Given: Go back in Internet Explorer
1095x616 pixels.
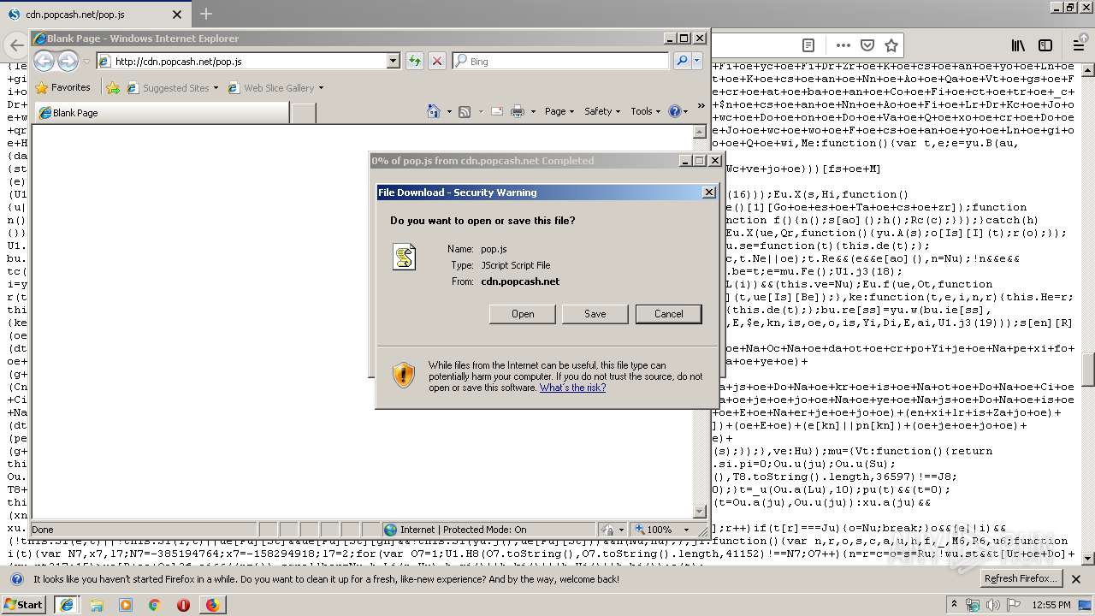Looking at the screenshot, I should (44, 61).
